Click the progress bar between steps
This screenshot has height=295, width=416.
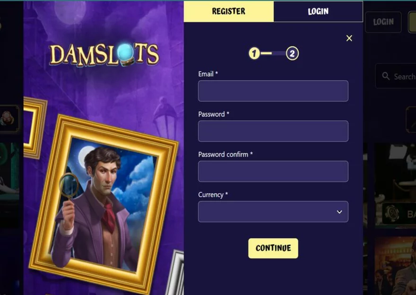273,53
